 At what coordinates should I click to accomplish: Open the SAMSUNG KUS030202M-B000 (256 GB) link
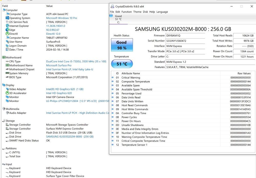(x=70, y=136)
